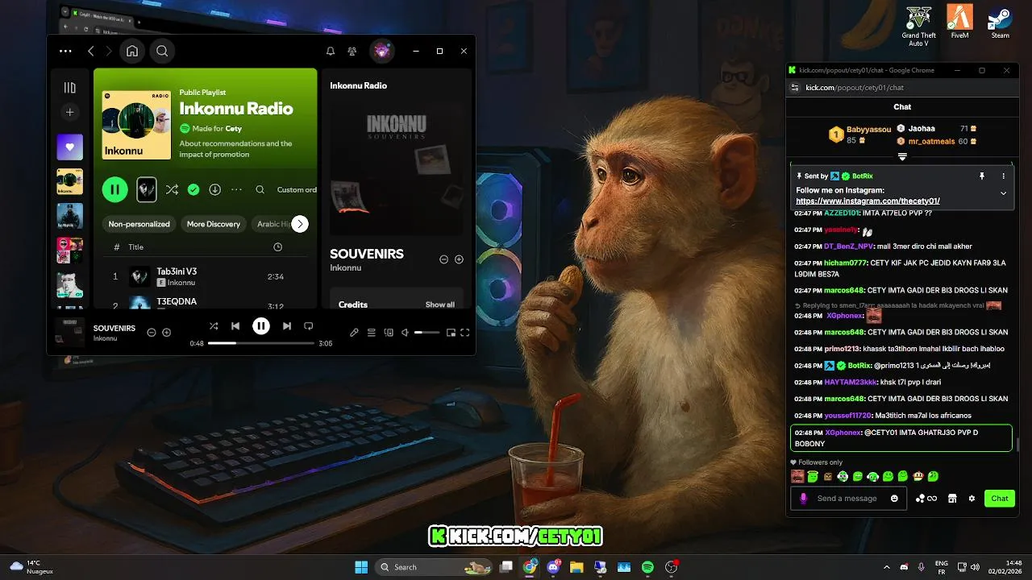Sort tracks by duration clock column

pyautogui.click(x=277, y=247)
